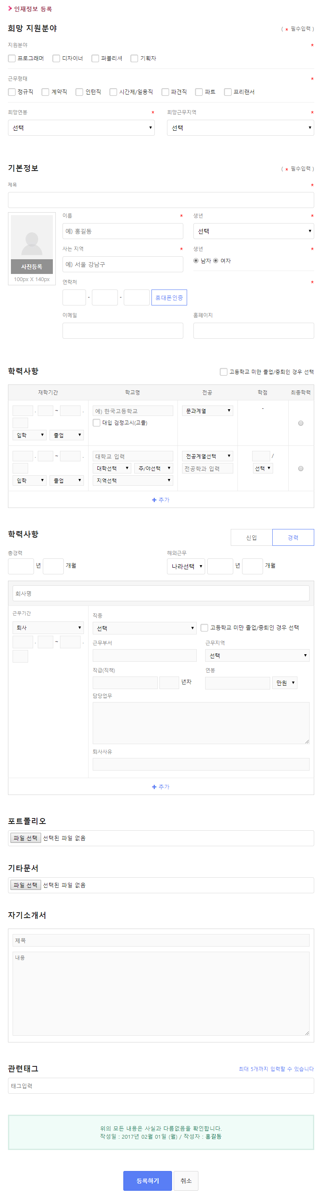This screenshot has width=318, height=1200.
Task: Click the profile photo placeholder image
Action: [x=31, y=237]
